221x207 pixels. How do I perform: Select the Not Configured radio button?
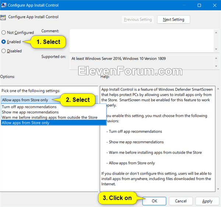click(4, 32)
